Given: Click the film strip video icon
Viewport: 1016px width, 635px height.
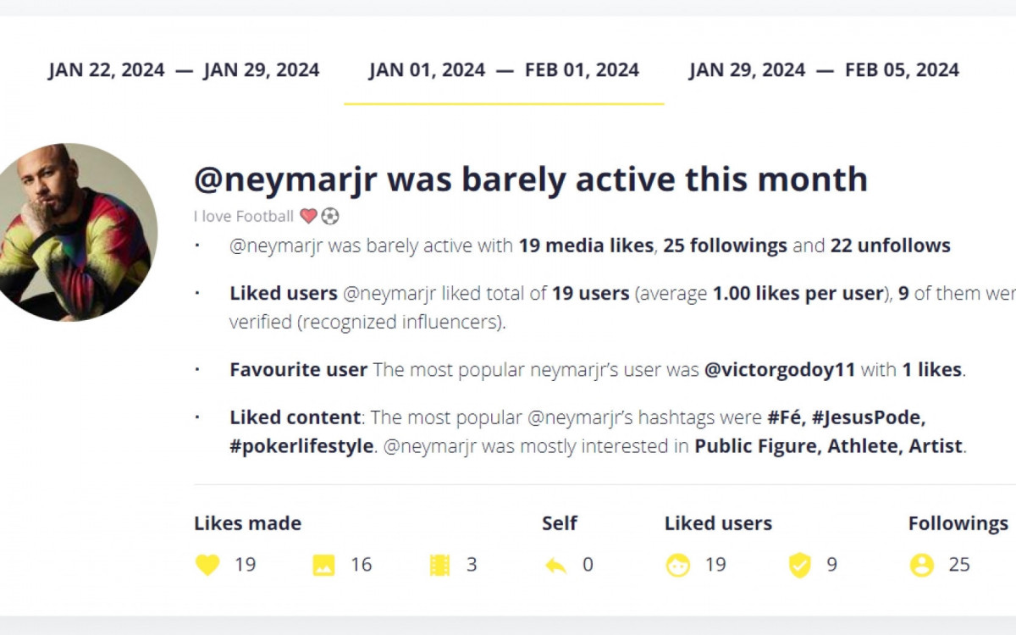Looking at the screenshot, I should [439, 565].
